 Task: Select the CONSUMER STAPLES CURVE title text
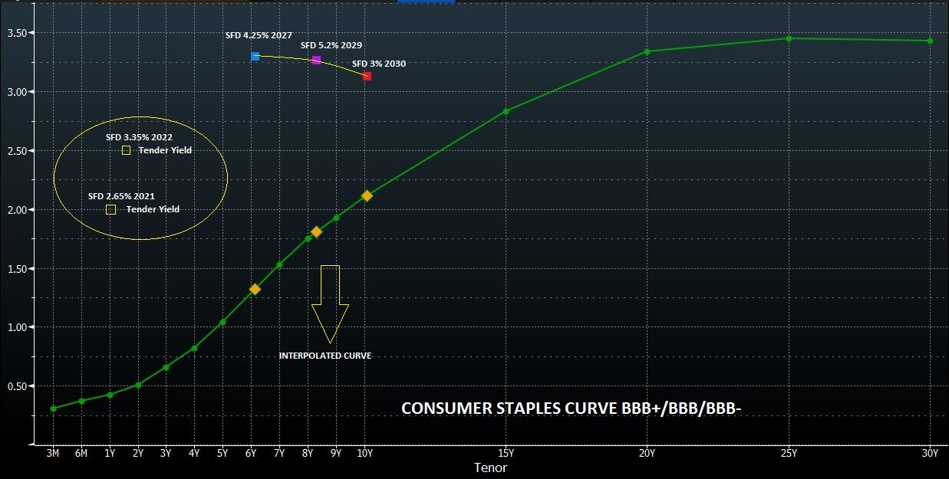(x=570, y=409)
